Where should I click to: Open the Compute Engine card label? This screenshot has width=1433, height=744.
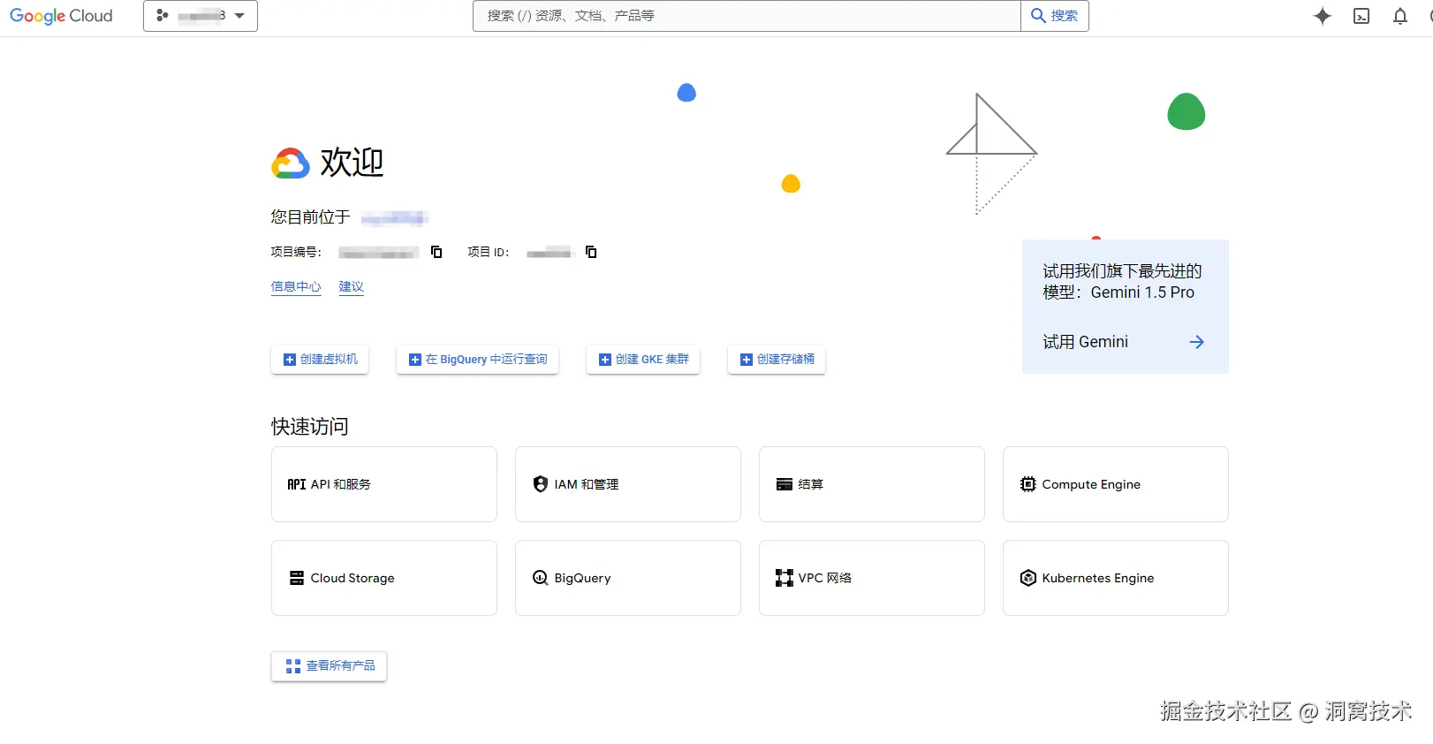pos(1091,484)
